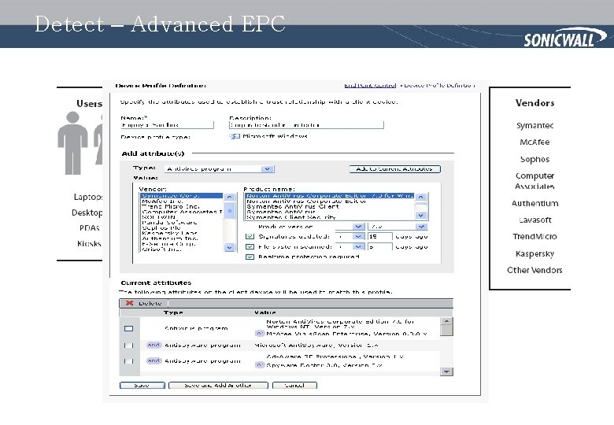Click the red X Delete icon
Viewport: 614px width, 425px height.
[x=130, y=303]
